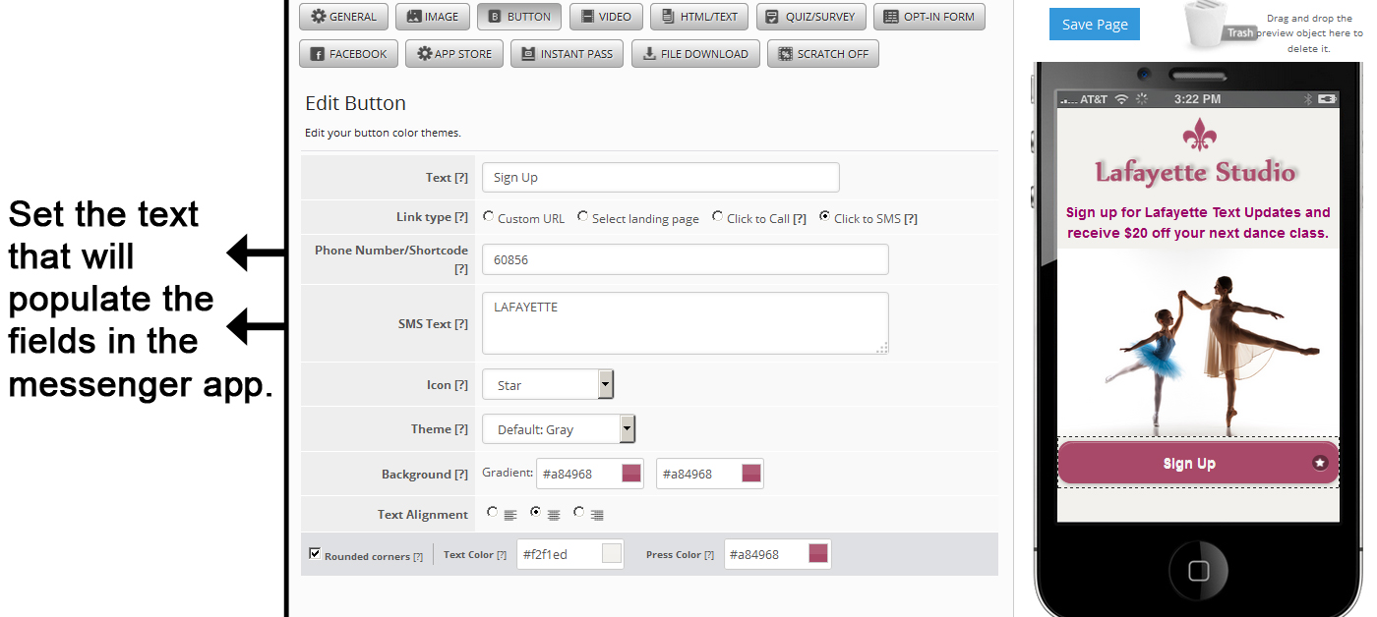Choose center text alignment
Screen dimensions: 1377x617
pos(536,512)
